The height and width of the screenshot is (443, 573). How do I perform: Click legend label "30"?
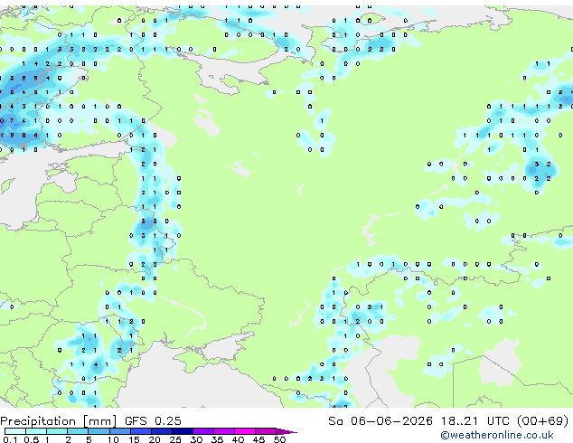[x=197, y=439]
